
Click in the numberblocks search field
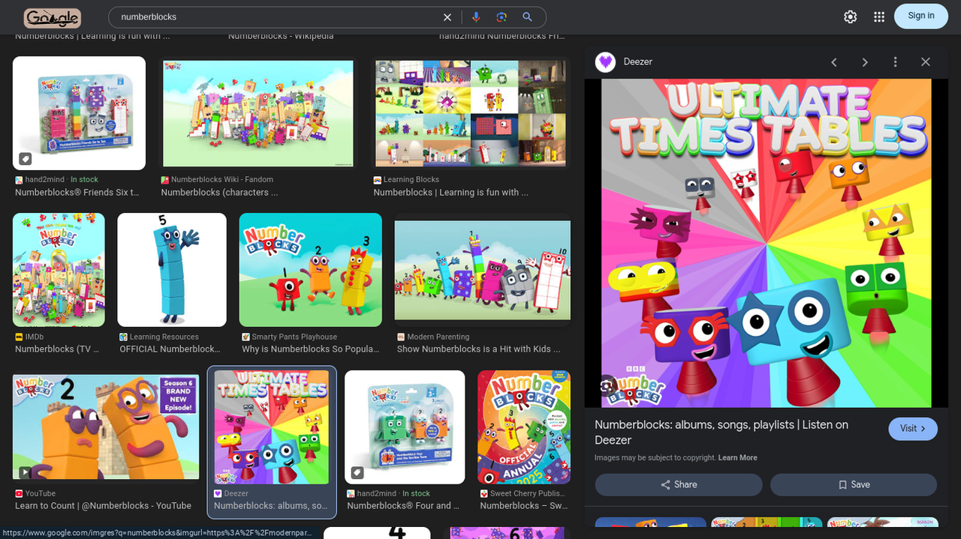pos(278,16)
